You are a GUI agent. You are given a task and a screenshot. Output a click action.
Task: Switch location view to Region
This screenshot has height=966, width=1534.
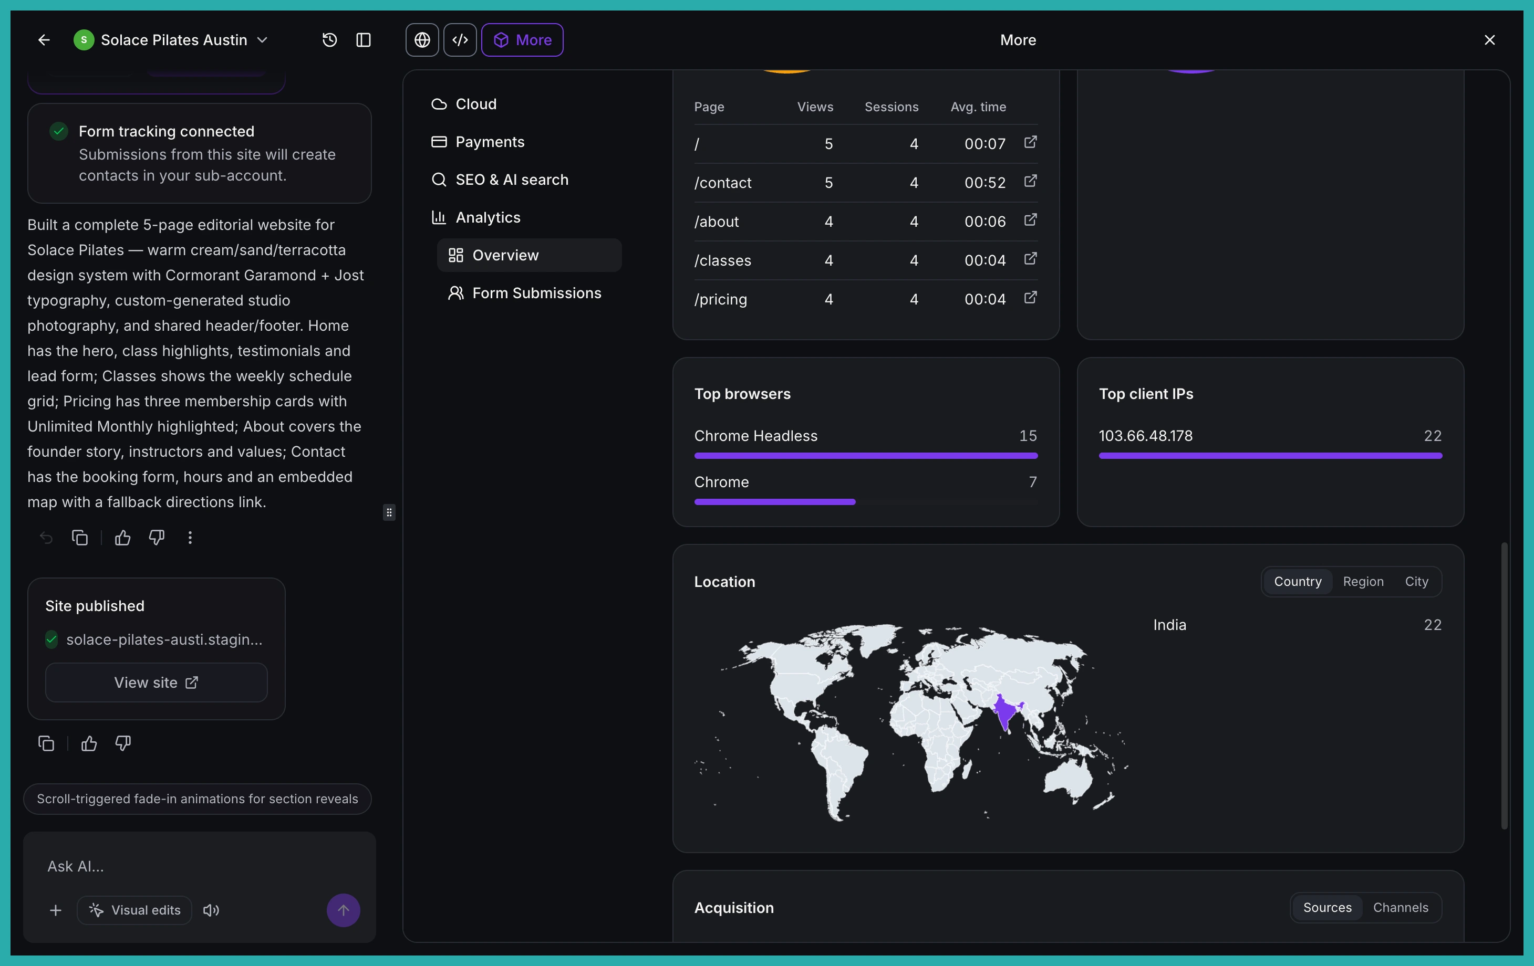click(x=1363, y=581)
